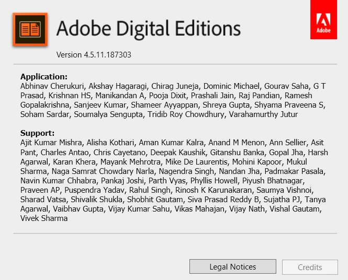Viewport: 348px width, 280px height.
Task: Click the name Vivek Sharma
Action: [x=44, y=218]
